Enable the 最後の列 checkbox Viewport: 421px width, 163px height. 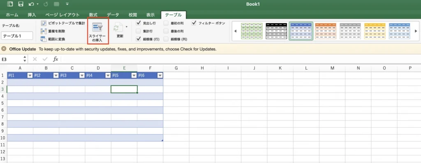coord(166,31)
